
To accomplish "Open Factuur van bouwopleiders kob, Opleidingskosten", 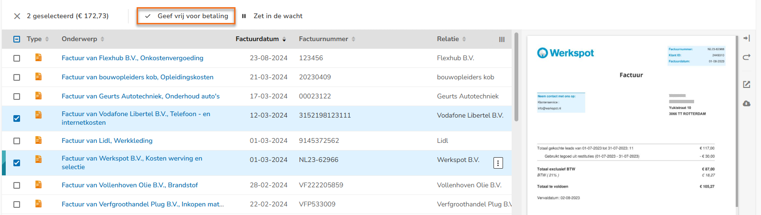I will click(x=138, y=77).
